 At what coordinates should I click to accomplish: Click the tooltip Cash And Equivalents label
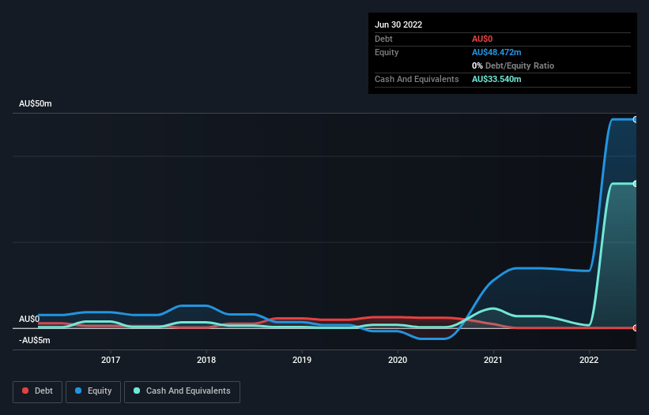[x=417, y=79]
